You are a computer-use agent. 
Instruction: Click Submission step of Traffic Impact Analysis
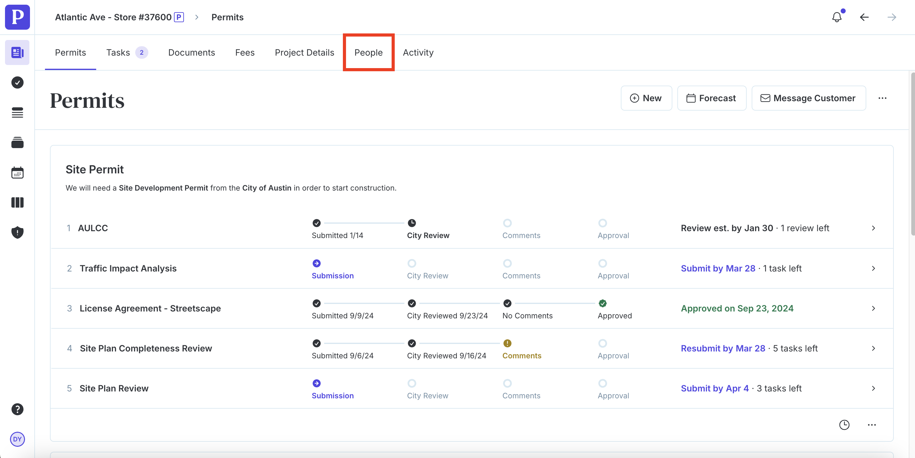point(333,275)
